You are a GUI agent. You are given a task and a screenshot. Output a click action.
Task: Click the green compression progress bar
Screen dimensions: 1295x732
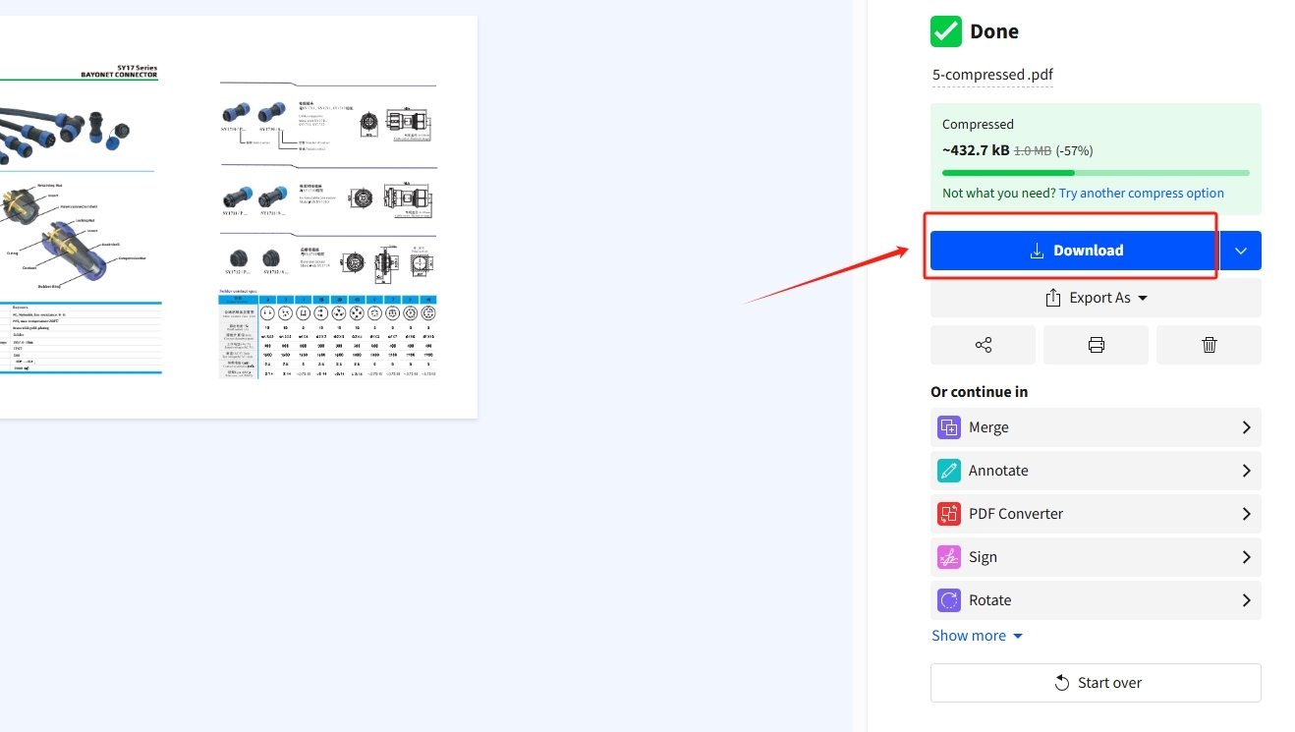click(x=1096, y=173)
